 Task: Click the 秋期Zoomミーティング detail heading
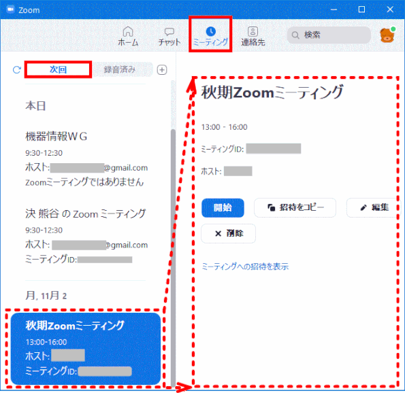(x=272, y=92)
